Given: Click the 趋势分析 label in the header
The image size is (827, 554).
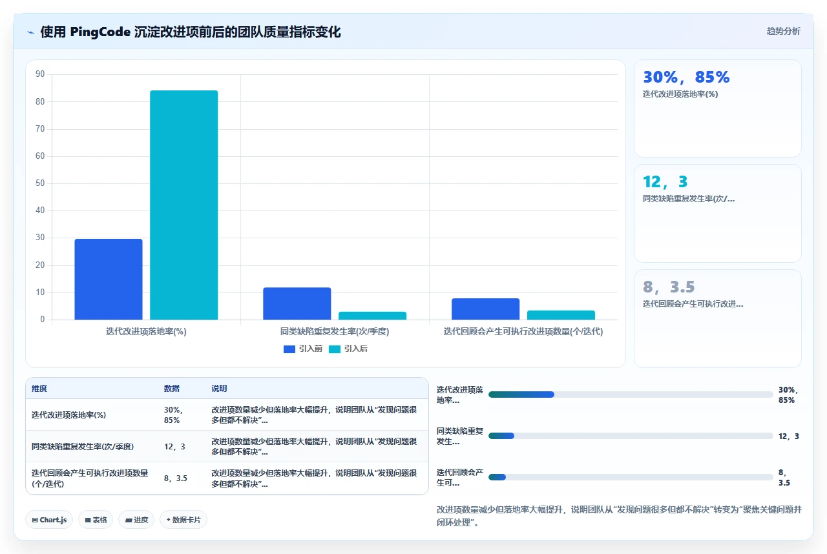Looking at the screenshot, I should click(x=783, y=31).
